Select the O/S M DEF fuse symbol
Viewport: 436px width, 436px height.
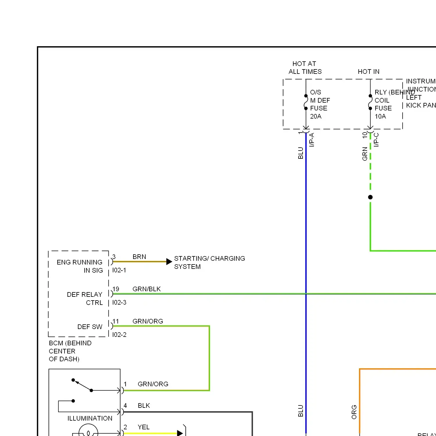[306, 102]
